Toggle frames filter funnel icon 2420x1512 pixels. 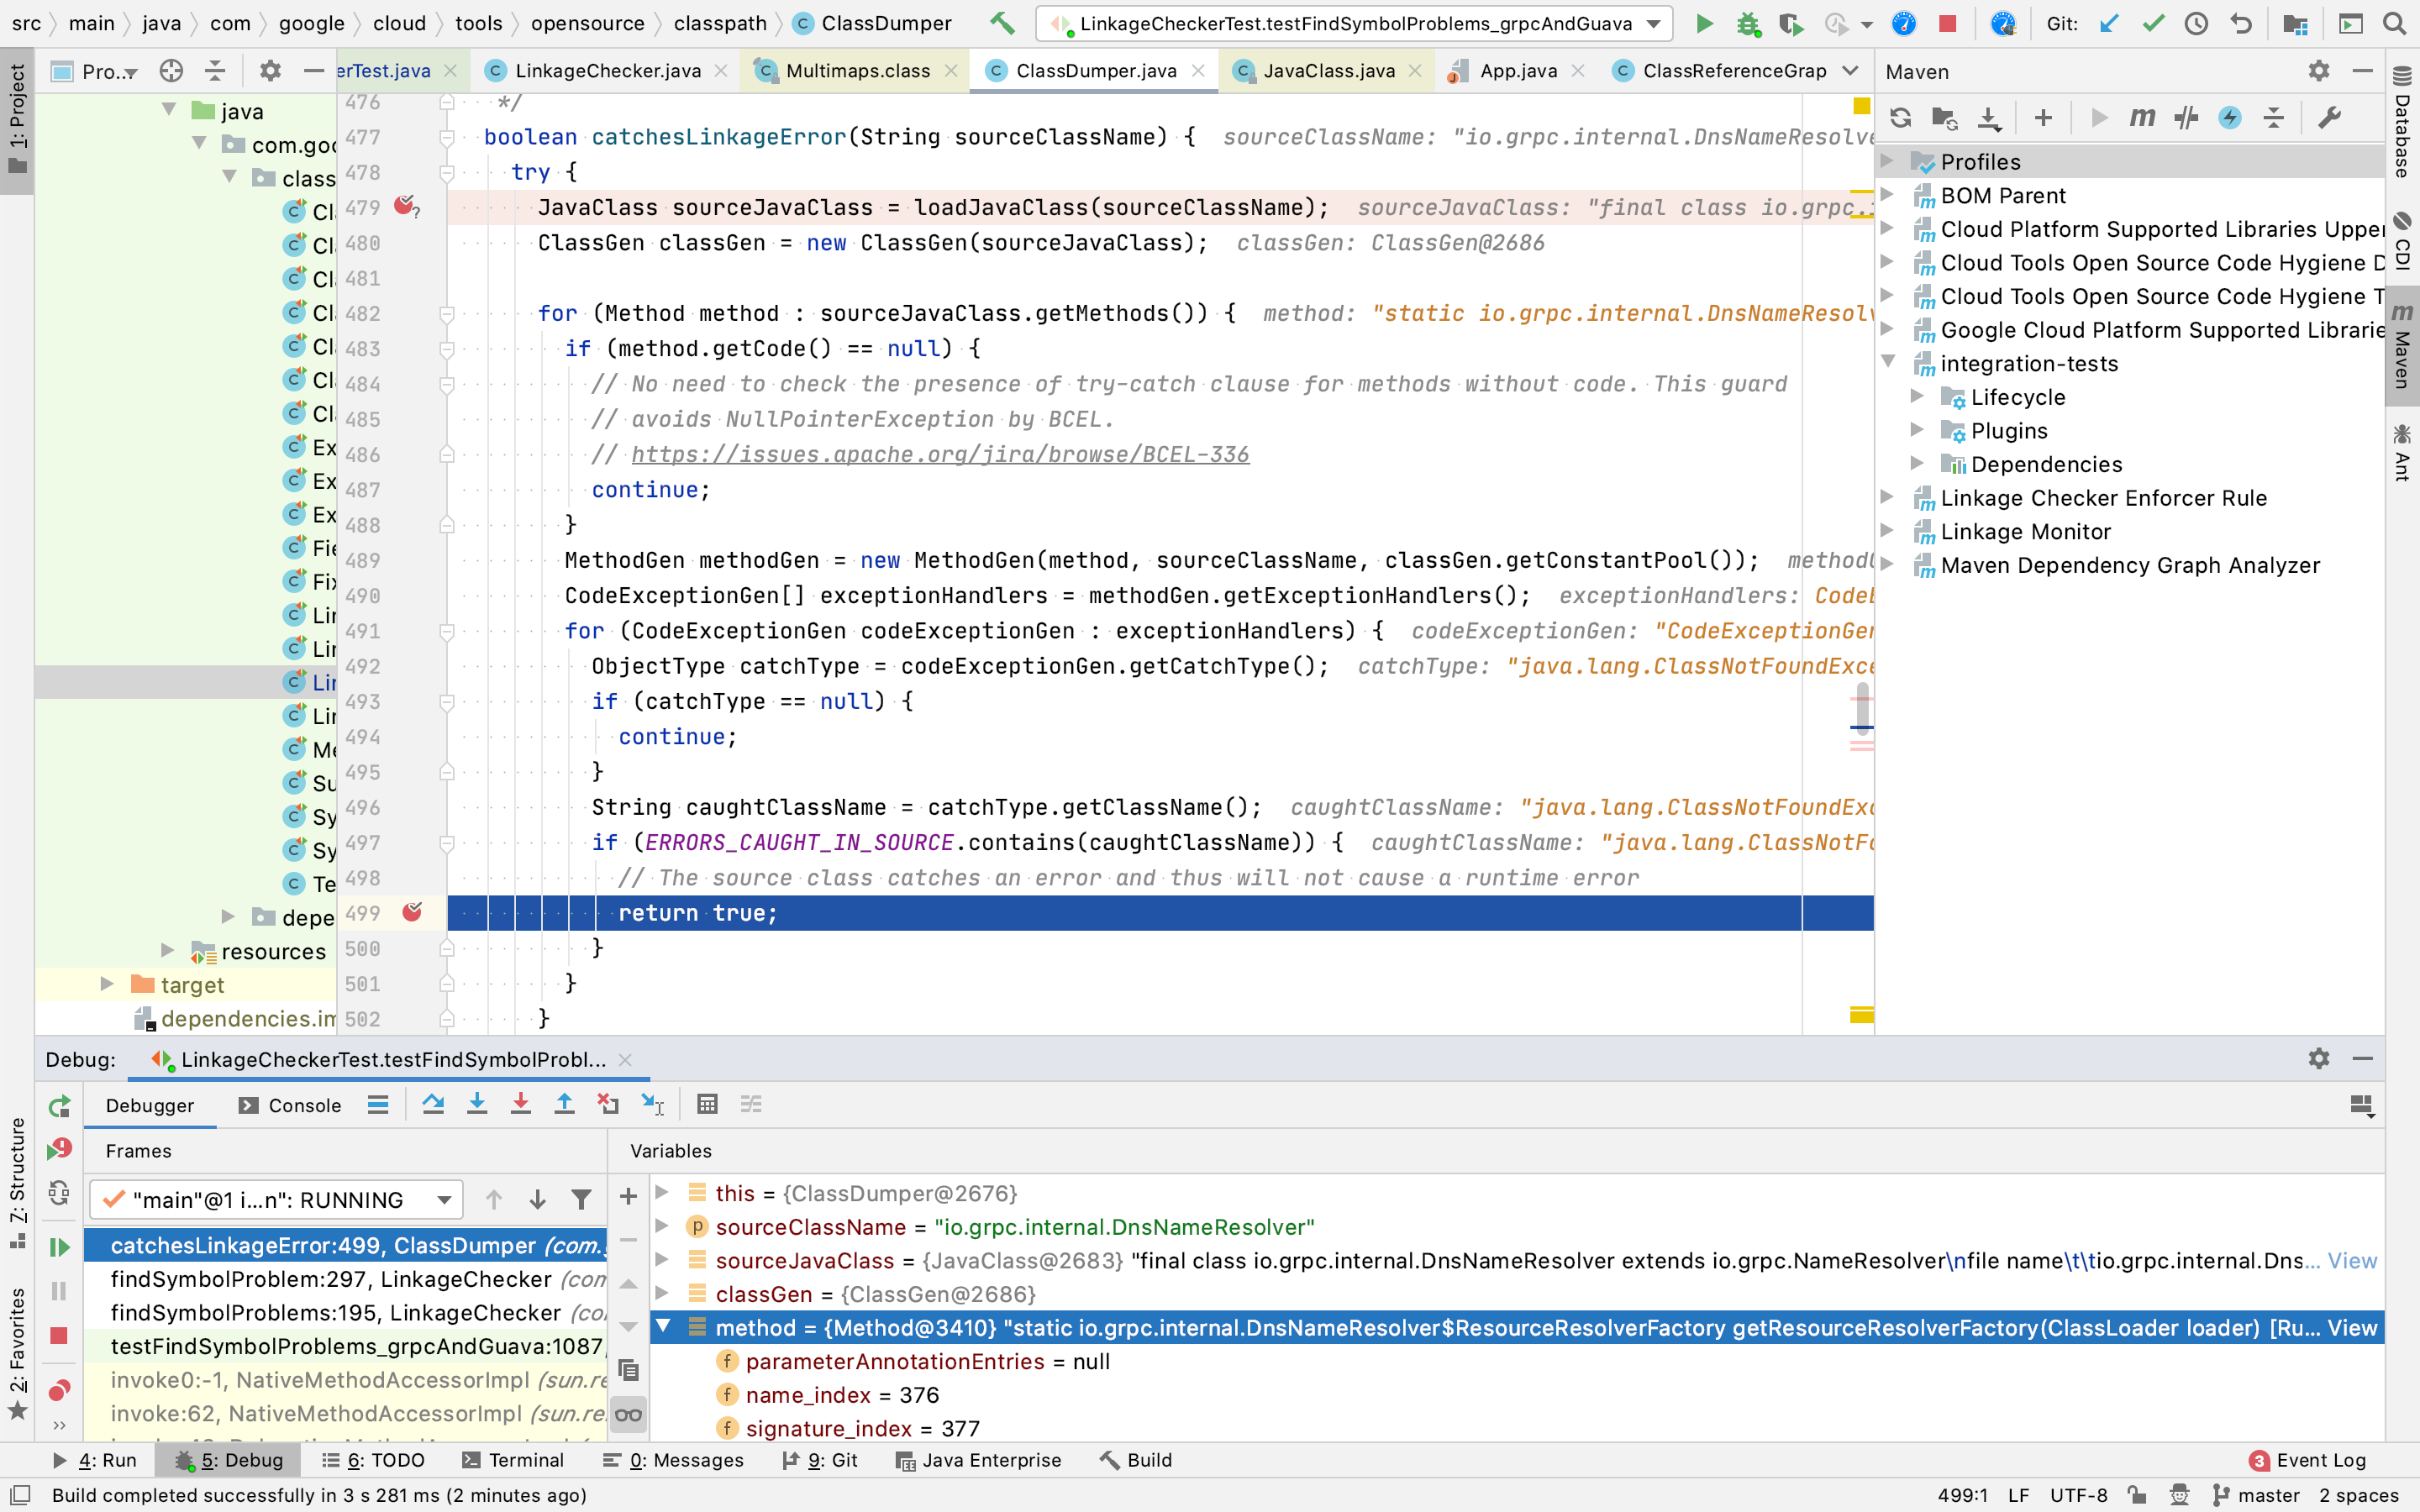coord(581,1199)
